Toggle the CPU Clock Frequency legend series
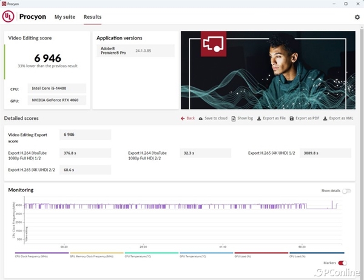This screenshot has width=364, height=280. pos(41,255)
